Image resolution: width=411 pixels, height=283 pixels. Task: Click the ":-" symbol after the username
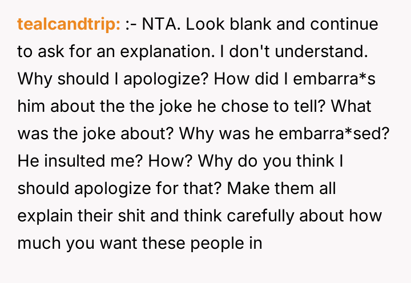pos(132,25)
